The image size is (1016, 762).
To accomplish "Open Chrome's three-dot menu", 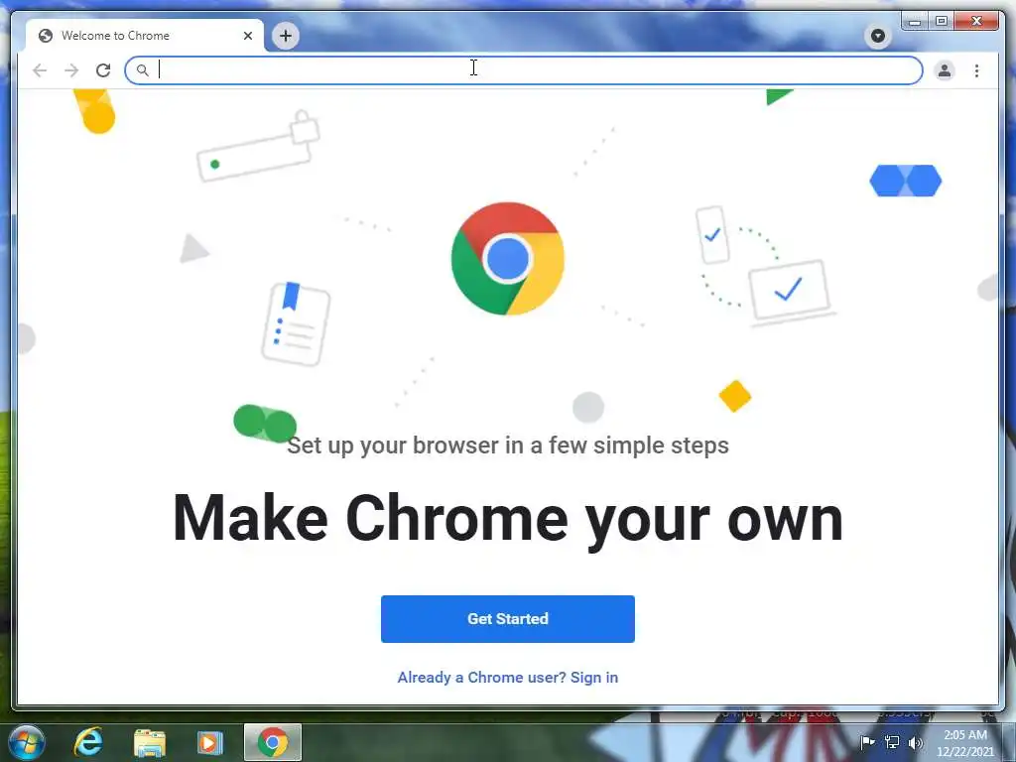I will [976, 70].
